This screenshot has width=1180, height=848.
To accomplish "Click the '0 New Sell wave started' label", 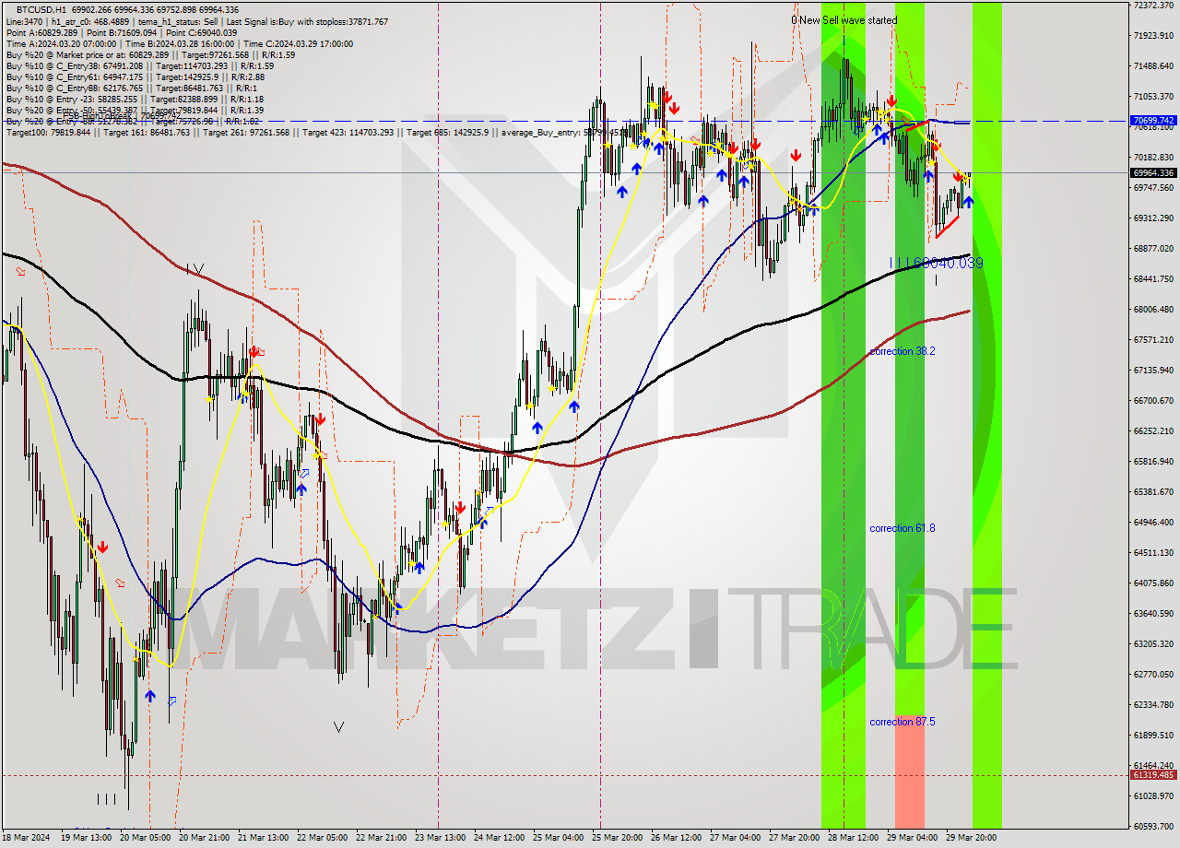I will click(844, 19).
